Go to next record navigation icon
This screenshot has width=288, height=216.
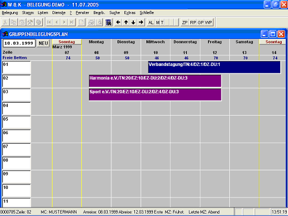click(64, 23)
